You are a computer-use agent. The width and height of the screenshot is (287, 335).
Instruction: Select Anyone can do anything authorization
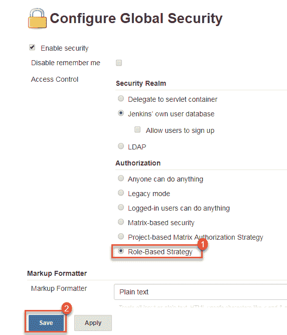pos(121,178)
